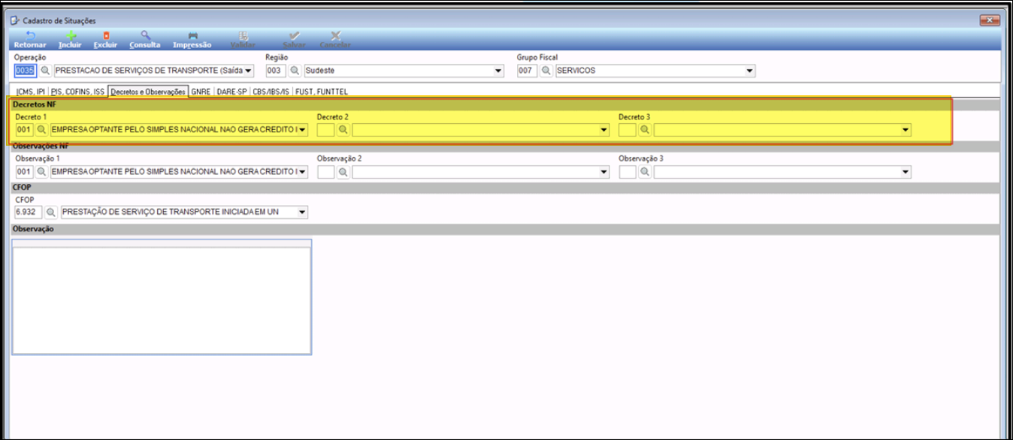Click the magnifier beside Operação code

coord(45,71)
